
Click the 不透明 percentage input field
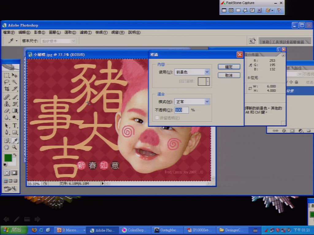point(182,110)
